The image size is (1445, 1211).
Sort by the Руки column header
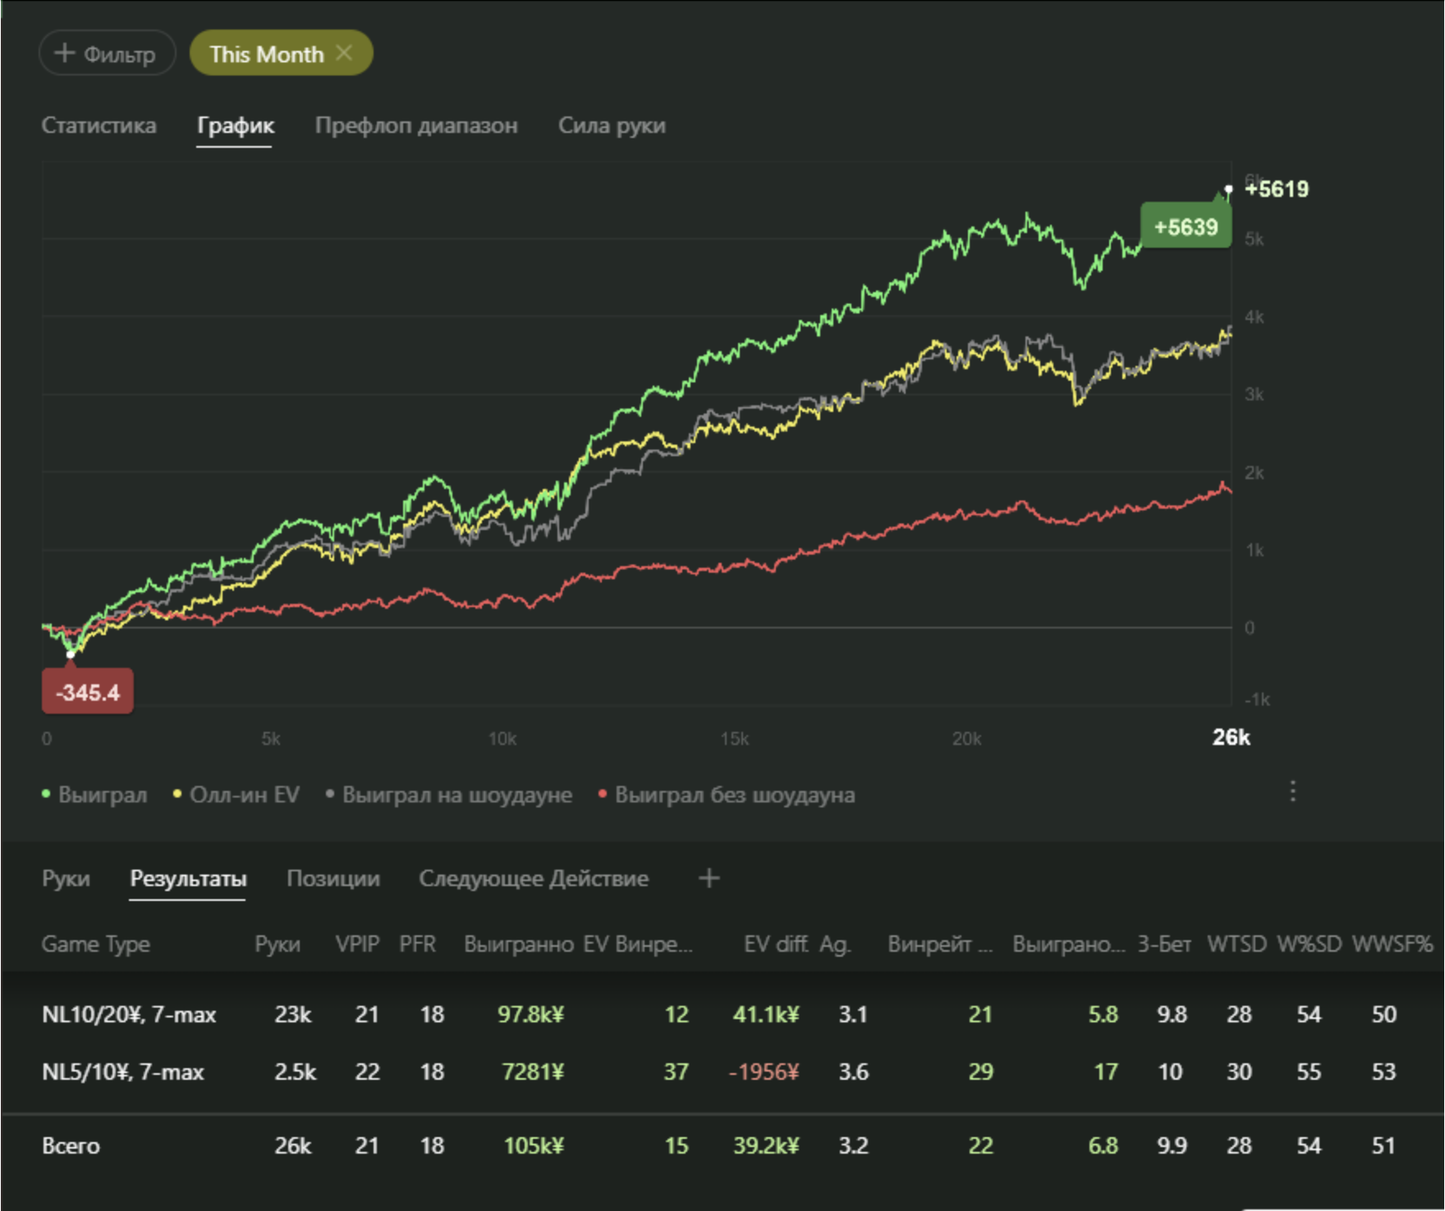click(278, 944)
